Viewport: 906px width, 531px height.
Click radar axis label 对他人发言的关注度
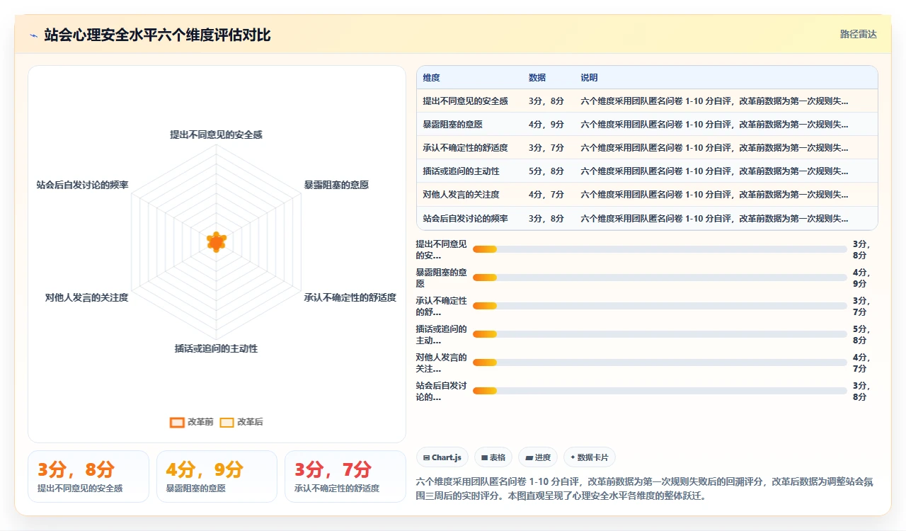[86, 298]
